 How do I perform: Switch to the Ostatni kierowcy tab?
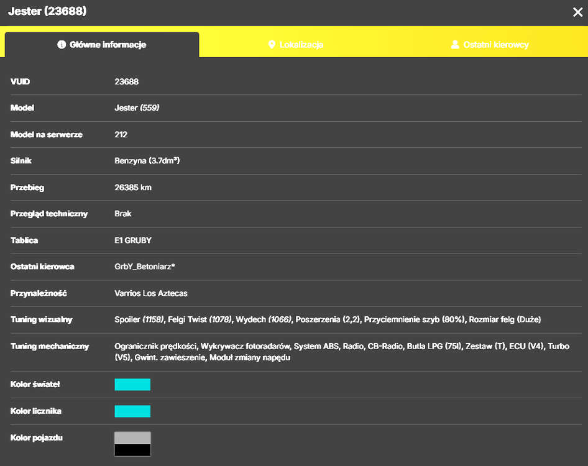tap(490, 45)
